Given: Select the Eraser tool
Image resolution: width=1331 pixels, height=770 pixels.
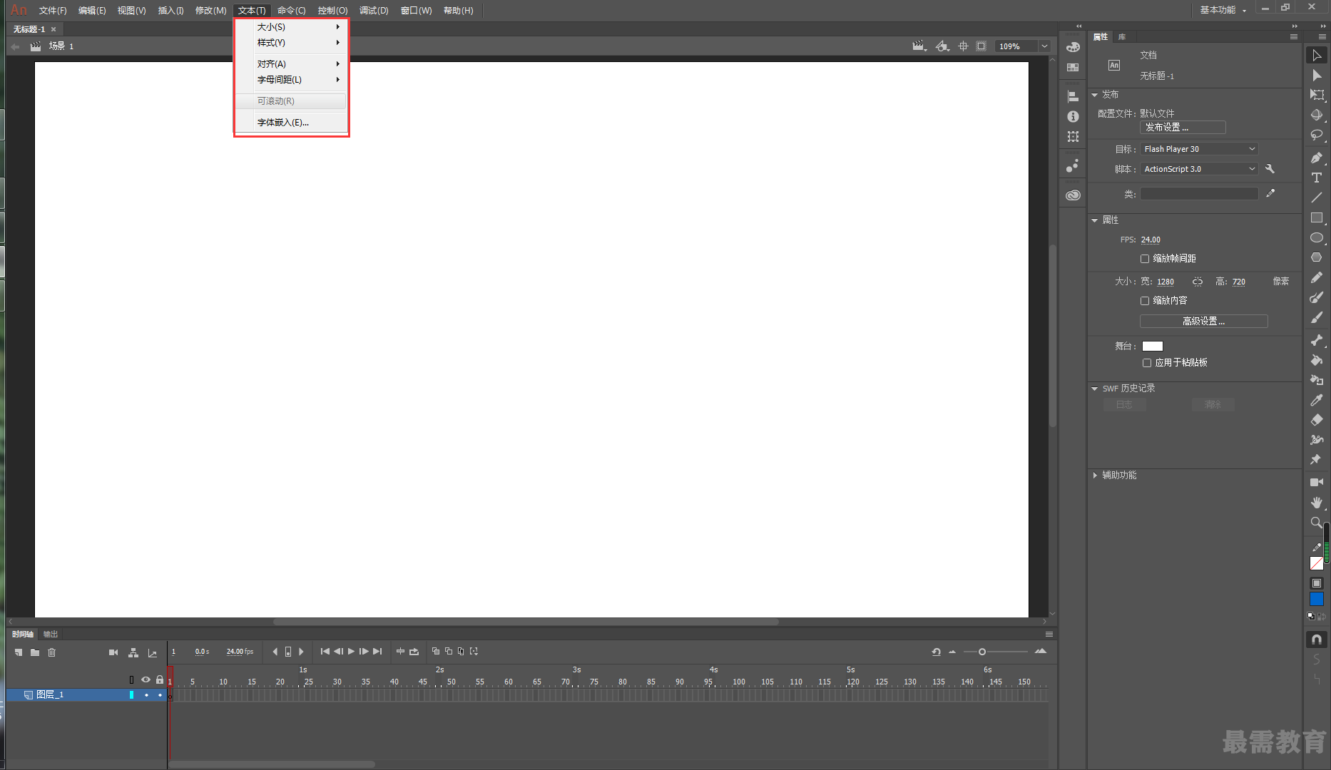Looking at the screenshot, I should pos(1317,420).
